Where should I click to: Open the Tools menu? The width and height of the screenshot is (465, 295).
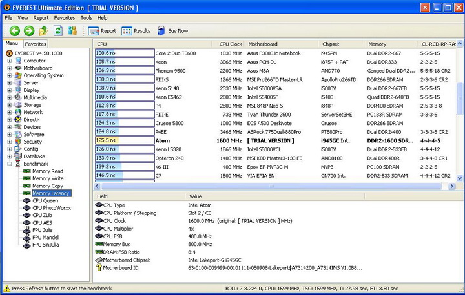[87, 18]
